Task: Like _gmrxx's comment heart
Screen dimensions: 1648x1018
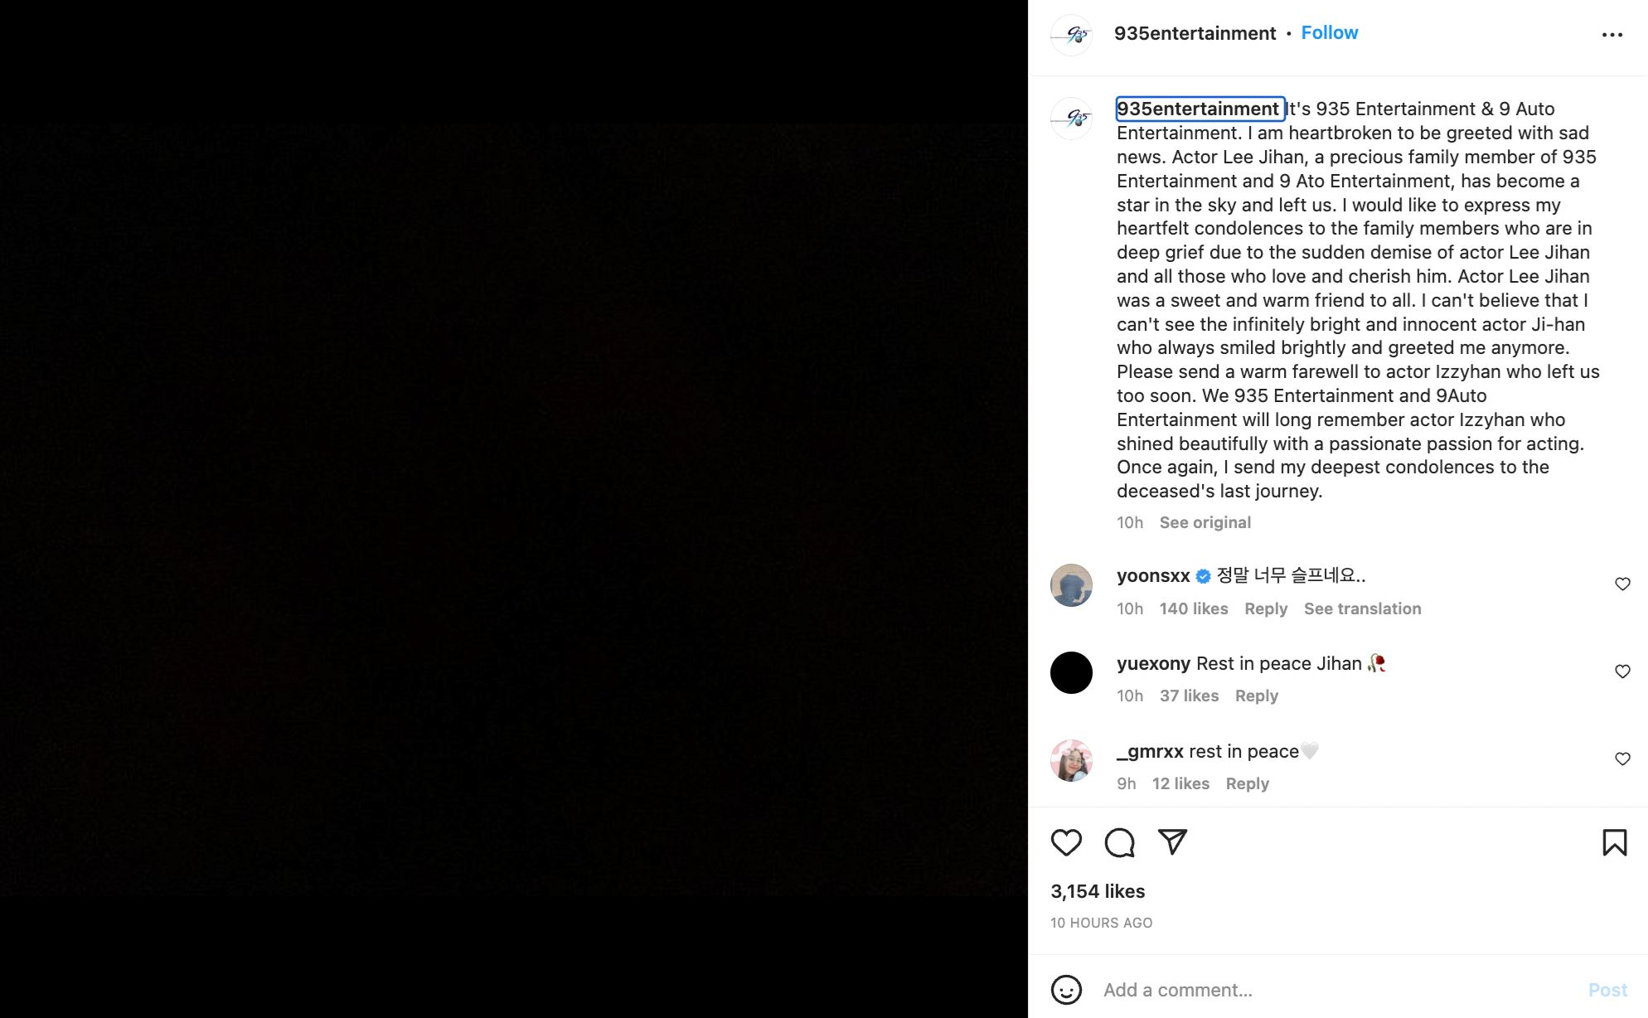Action: pos(1622,759)
